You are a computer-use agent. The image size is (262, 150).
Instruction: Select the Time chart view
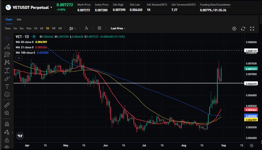pyautogui.click(x=8, y=29)
